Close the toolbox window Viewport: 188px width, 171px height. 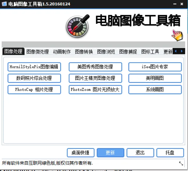182,4
